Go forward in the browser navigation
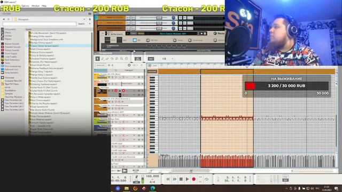Screen dimensions: 342x192 (x=9, y=19)
